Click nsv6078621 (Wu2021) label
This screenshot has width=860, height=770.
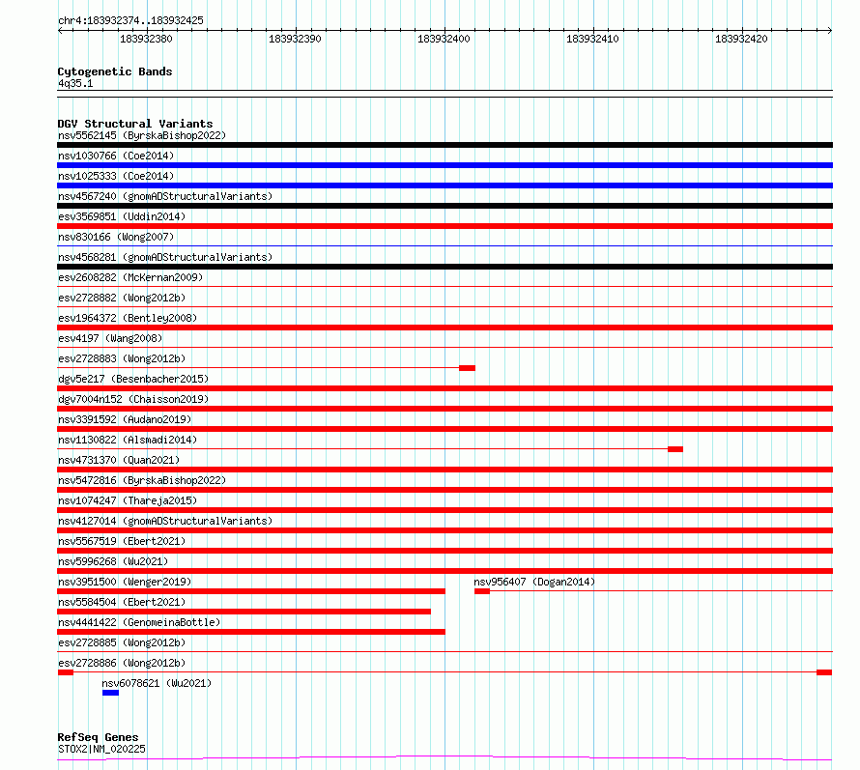click(x=157, y=683)
